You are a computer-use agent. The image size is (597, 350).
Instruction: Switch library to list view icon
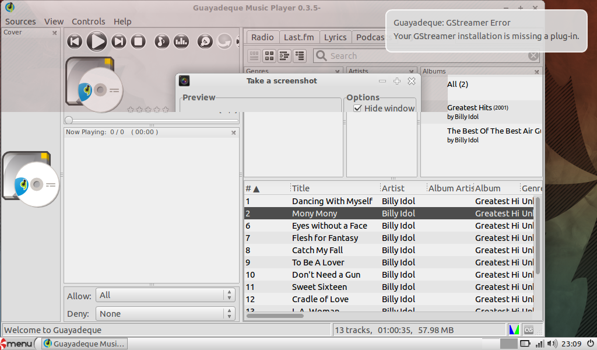point(300,55)
